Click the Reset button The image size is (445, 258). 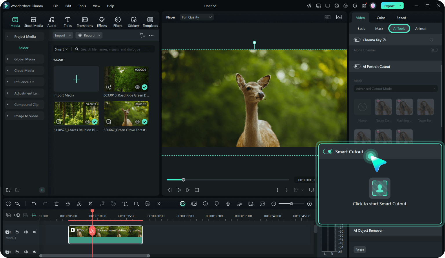pyautogui.click(x=360, y=250)
